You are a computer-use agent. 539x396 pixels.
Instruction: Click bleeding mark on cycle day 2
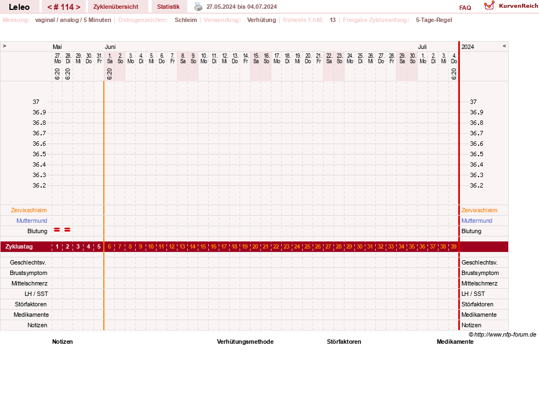click(68, 229)
